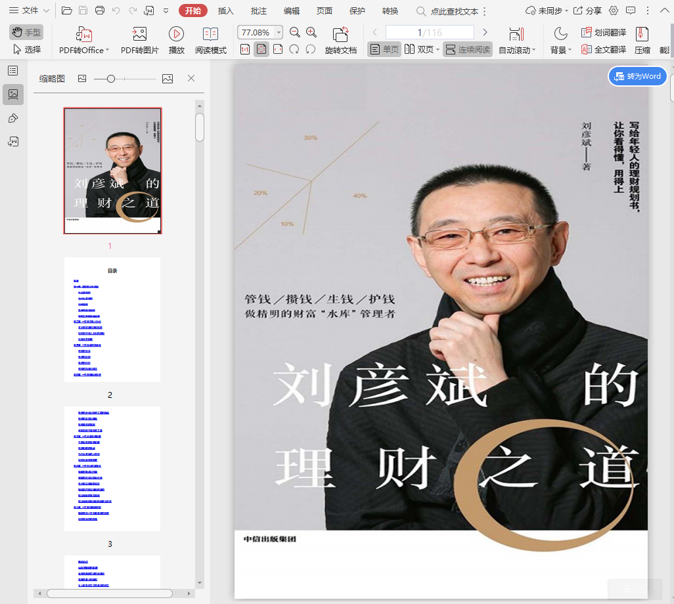Image resolution: width=674 pixels, height=604 pixels.
Task: Click the 压缩 compress icon
Action: [x=642, y=34]
